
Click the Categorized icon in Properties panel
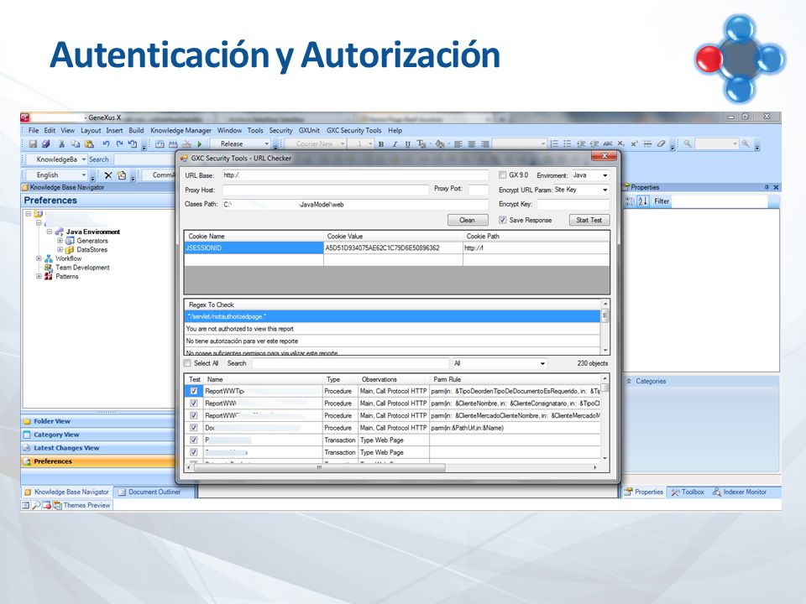pos(630,201)
